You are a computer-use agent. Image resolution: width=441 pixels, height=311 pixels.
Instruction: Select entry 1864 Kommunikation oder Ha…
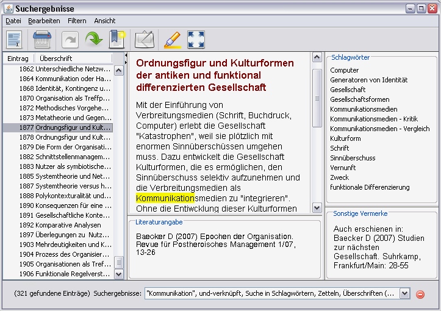point(58,79)
